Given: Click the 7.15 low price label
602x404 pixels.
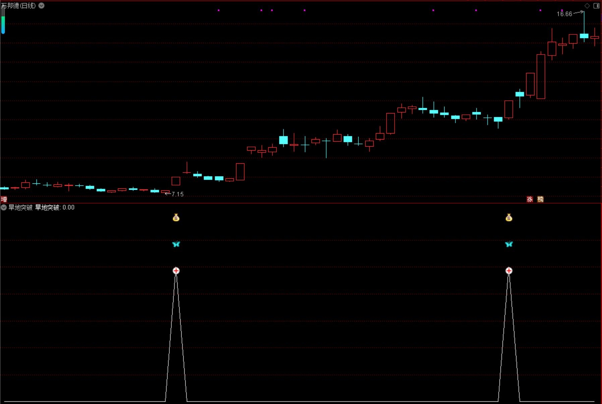Looking at the screenshot, I should [177, 194].
